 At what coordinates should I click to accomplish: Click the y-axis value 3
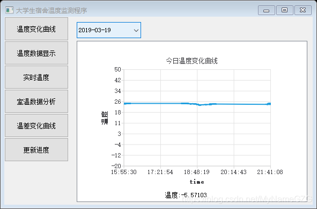point(119,134)
